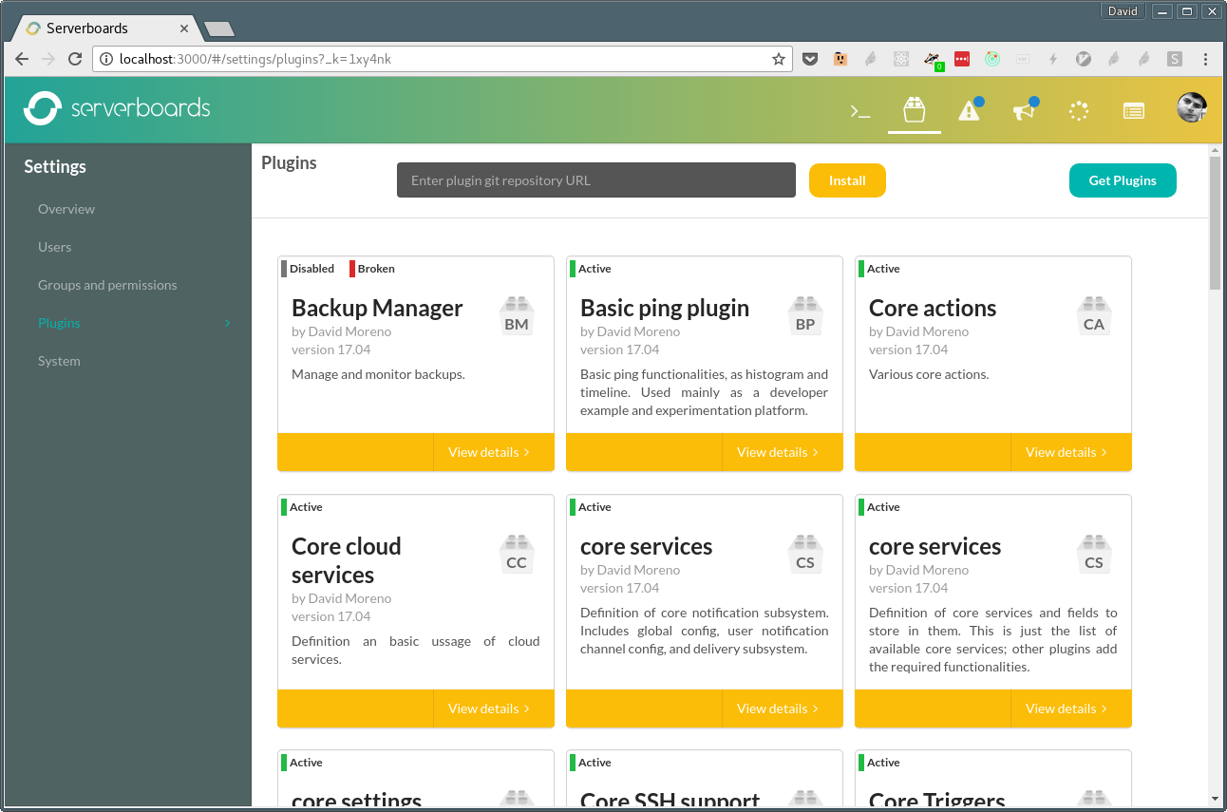Open the list panel icon in header
Viewport: 1227px width, 812px height.
tap(1133, 111)
